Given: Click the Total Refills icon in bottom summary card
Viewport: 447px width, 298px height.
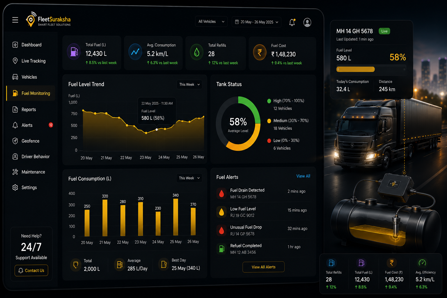Looking at the screenshot, I should tap(331, 263).
